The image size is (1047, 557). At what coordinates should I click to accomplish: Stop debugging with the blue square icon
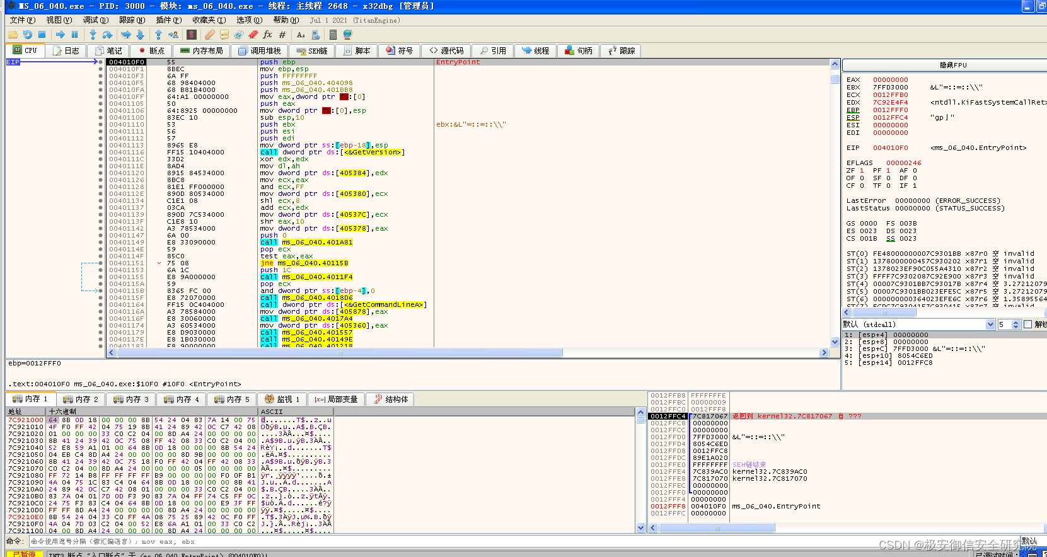(42, 35)
